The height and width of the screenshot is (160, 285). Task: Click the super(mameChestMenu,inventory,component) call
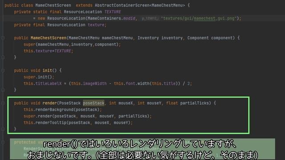pyautogui.click(x=72, y=44)
